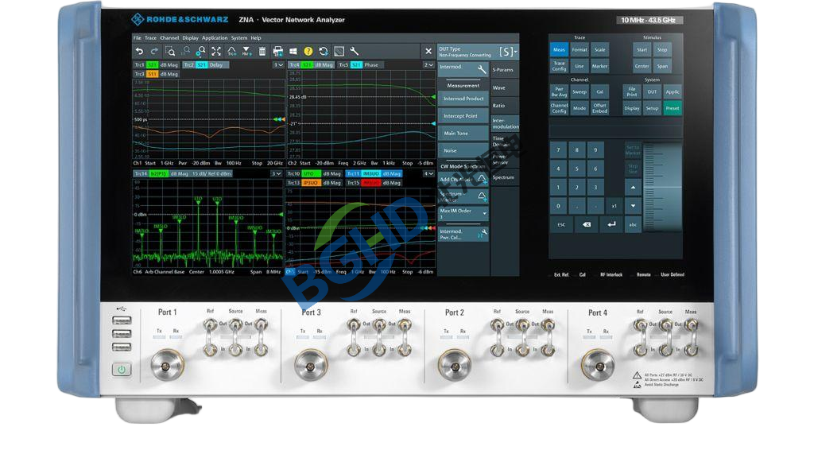
Task: Click Intermod. Pwr. Cal button
Action: coord(463,235)
